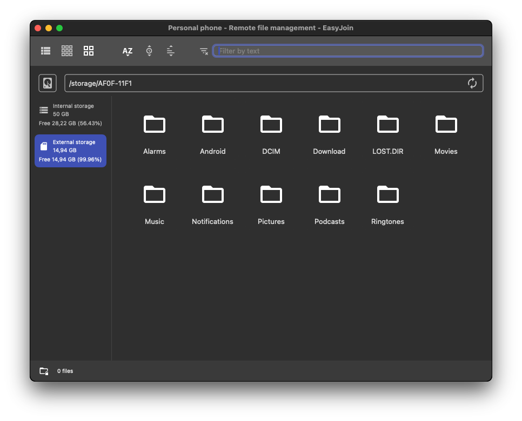The width and height of the screenshot is (522, 421).
Task: Maximize the window with green button
Action: coord(59,28)
